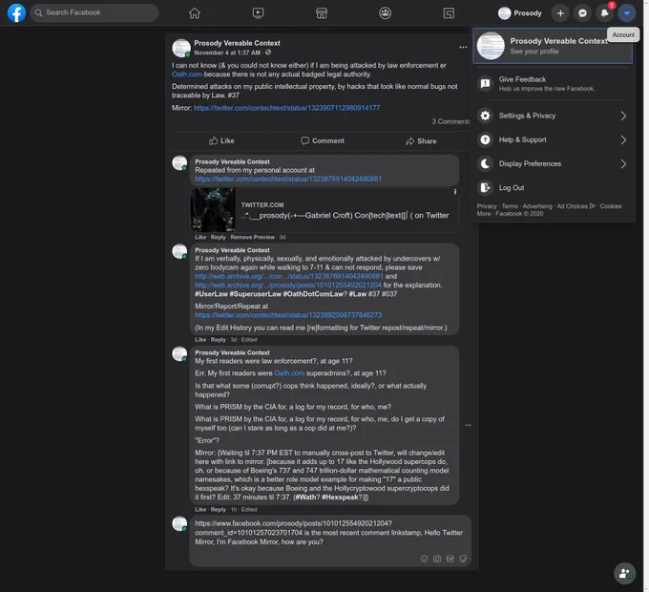Open web.archive.org status link in second comment
The height and width of the screenshot is (592, 649).
(x=289, y=276)
